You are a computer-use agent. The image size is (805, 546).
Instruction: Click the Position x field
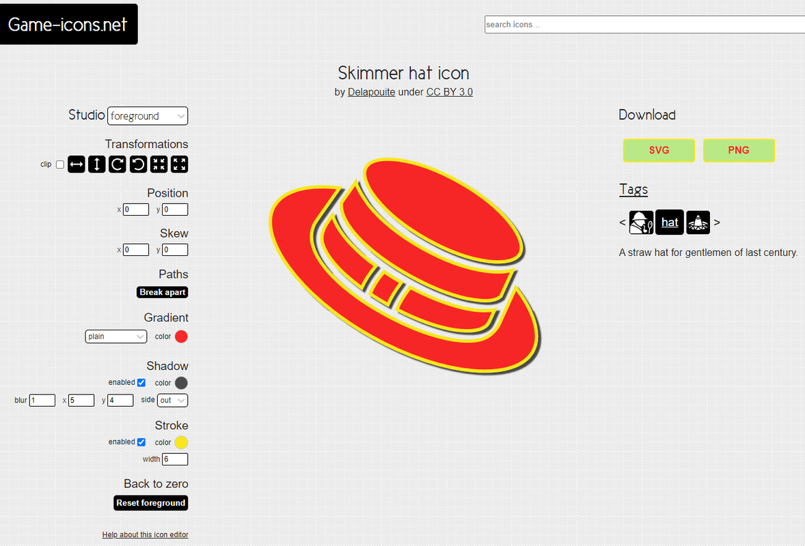tap(136, 209)
